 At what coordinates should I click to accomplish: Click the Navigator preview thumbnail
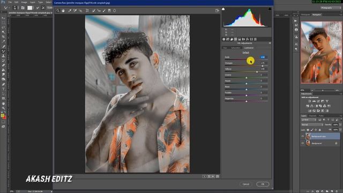(321, 53)
